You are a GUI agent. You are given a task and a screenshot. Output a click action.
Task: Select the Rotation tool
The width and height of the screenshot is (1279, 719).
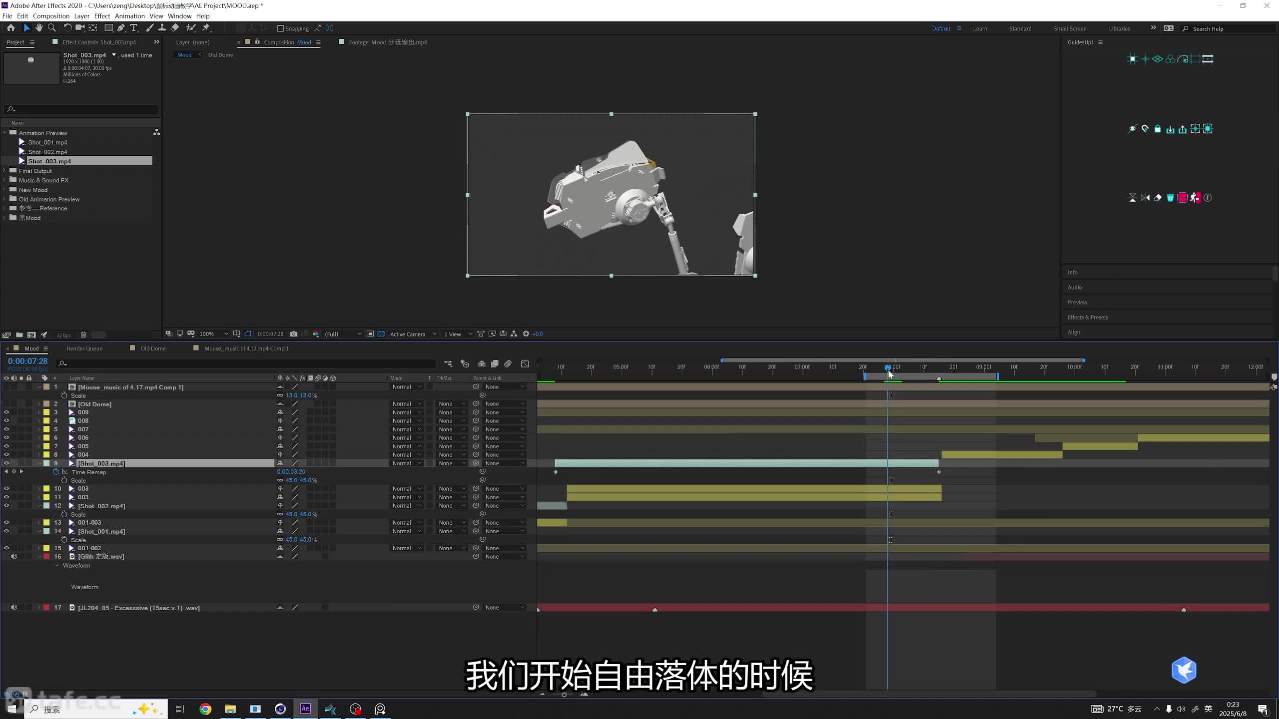67,28
